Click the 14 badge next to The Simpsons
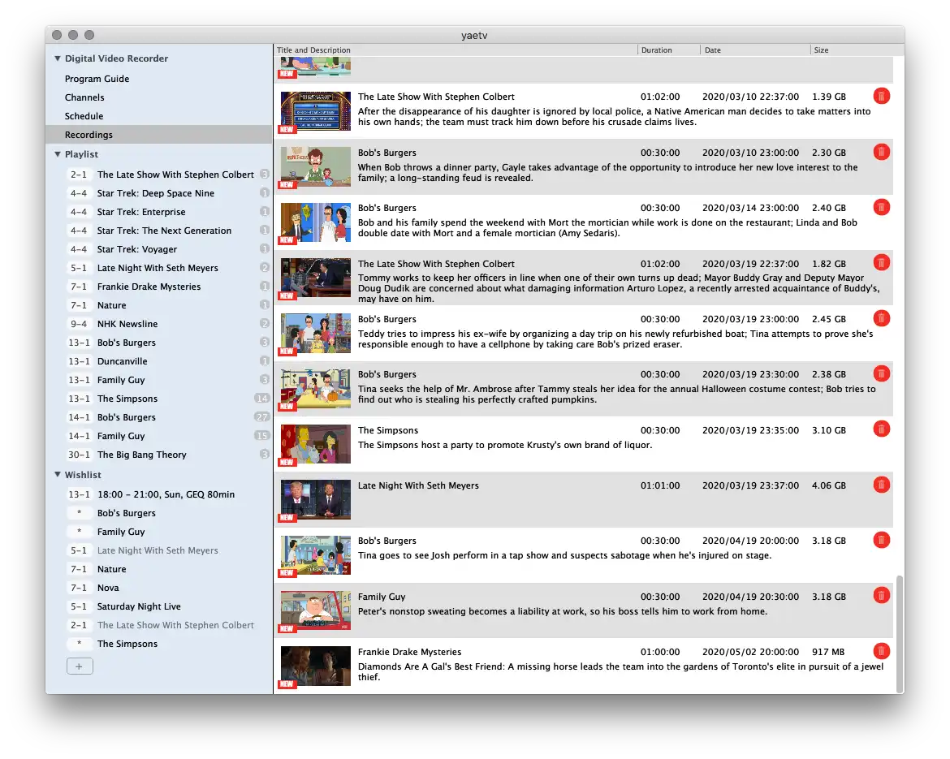This screenshot has width=950, height=759. coord(261,399)
